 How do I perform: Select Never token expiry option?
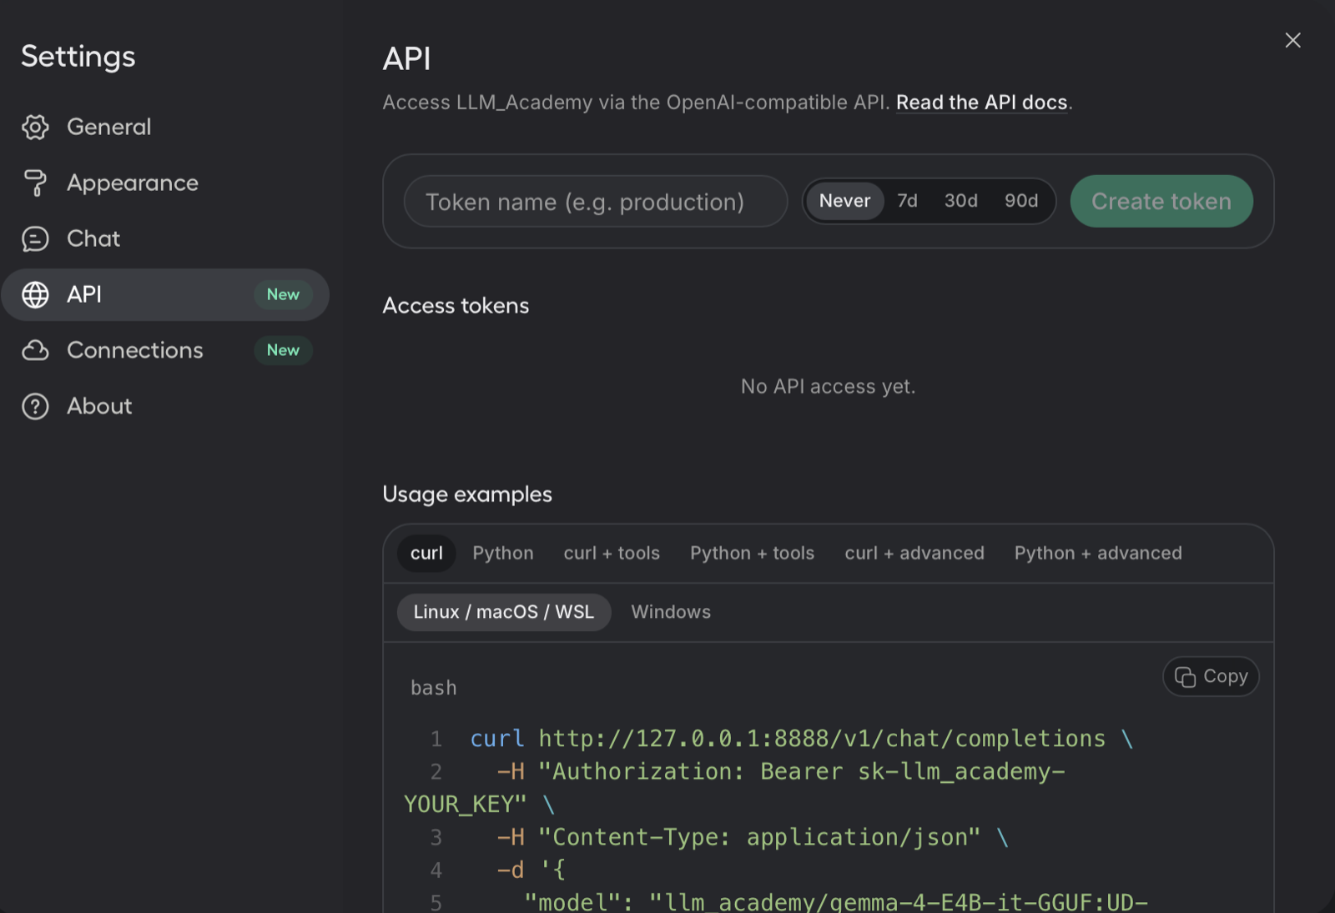(x=844, y=201)
